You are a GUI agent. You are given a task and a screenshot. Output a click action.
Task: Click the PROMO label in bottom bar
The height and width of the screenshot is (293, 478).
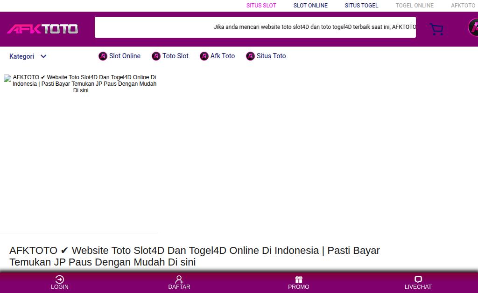pyautogui.click(x=299, y=287)
